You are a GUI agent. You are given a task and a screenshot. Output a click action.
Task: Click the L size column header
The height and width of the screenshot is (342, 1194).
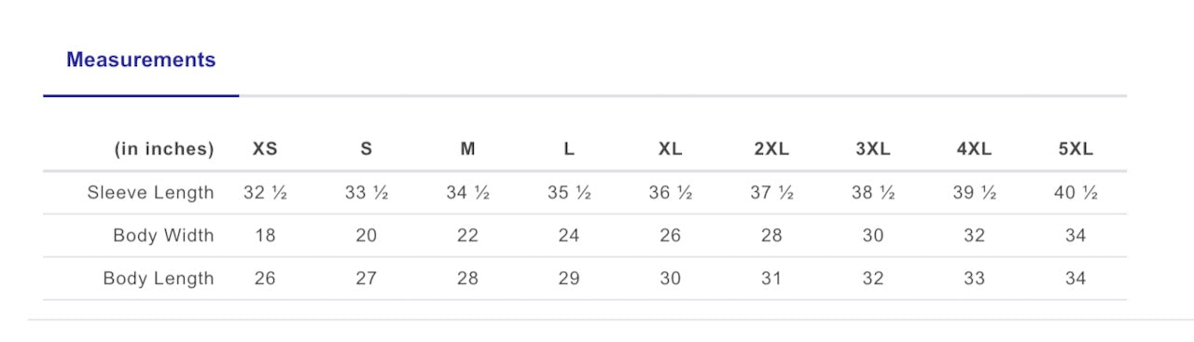click(x=569, y=149)
